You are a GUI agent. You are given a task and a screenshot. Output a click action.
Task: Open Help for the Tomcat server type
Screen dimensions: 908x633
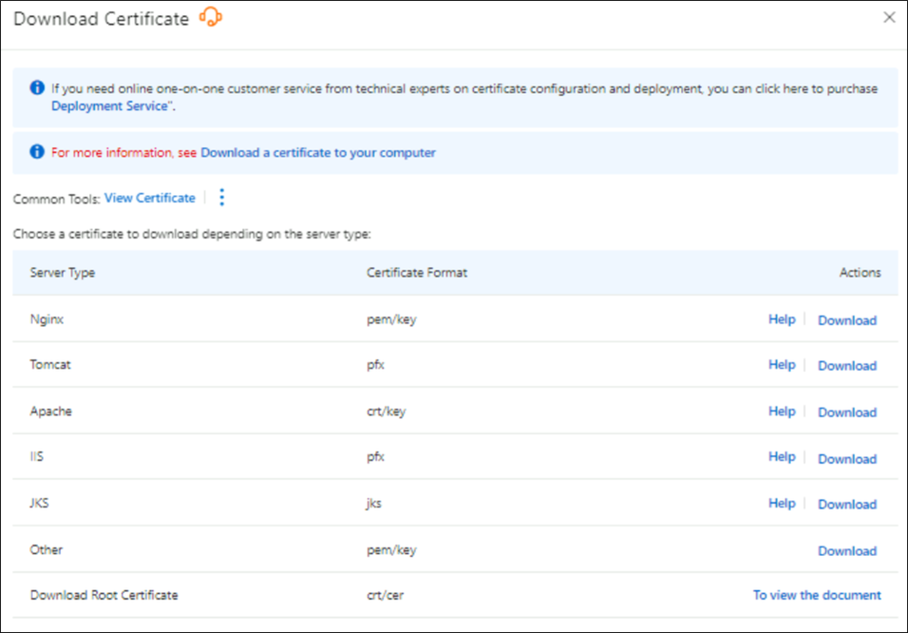pos(782,365)
